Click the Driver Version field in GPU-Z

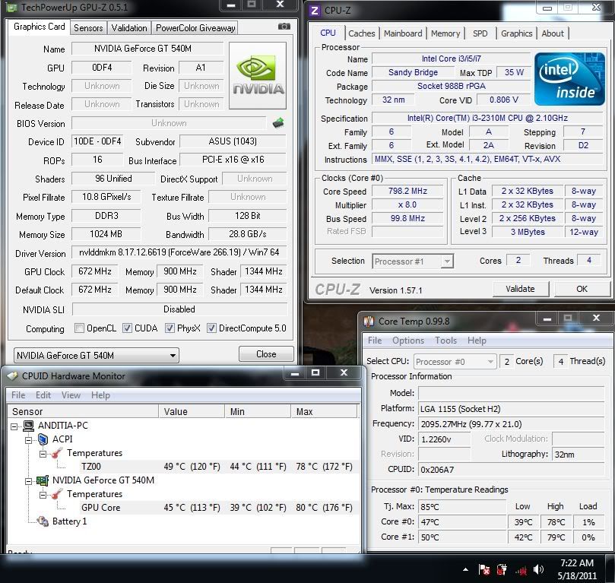pyautogui.click(x=179, y=252)
